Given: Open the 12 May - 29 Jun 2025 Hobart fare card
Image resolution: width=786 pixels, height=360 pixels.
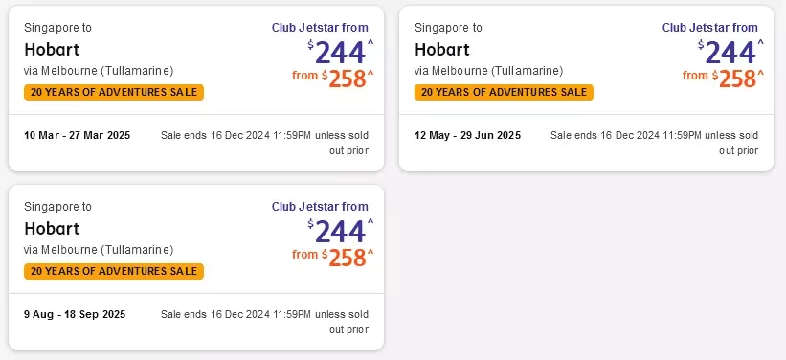Looking at the screenshot, I should pyautogui.click(x=586, y=88).
